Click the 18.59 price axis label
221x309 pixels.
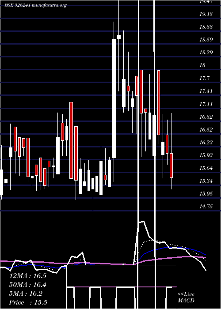[x=206, y=40]
